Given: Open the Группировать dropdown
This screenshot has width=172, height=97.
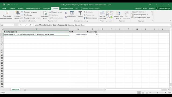Looking at the screenshot, I should (139, 12).
